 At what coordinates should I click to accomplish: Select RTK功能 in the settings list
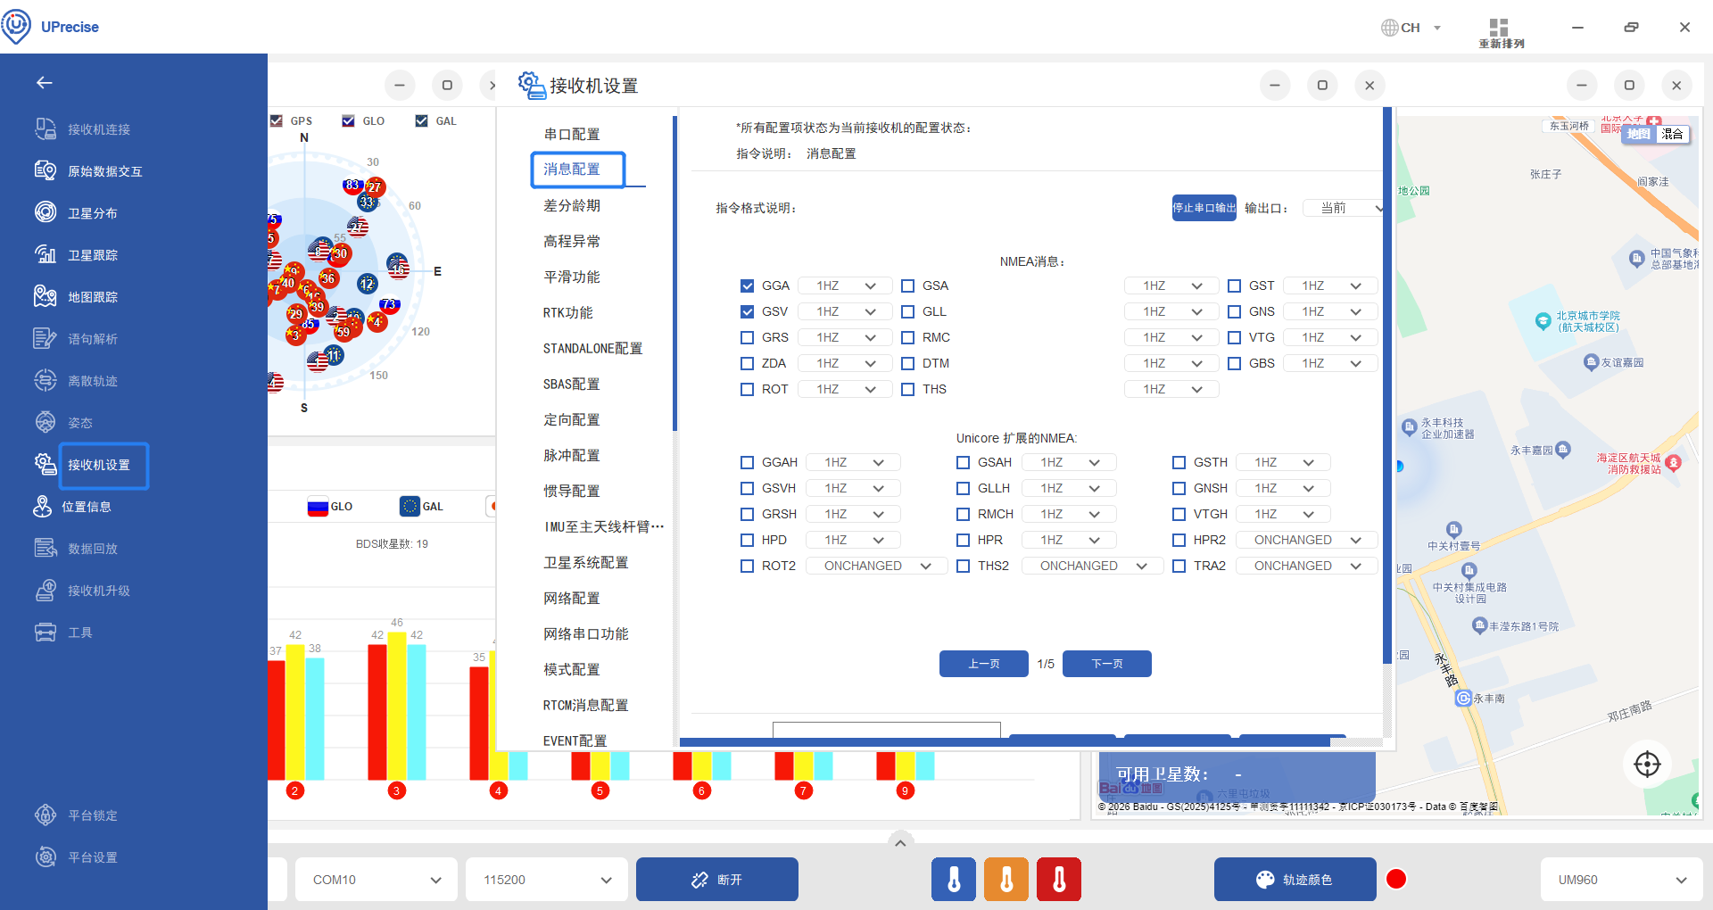pos(568,313)
